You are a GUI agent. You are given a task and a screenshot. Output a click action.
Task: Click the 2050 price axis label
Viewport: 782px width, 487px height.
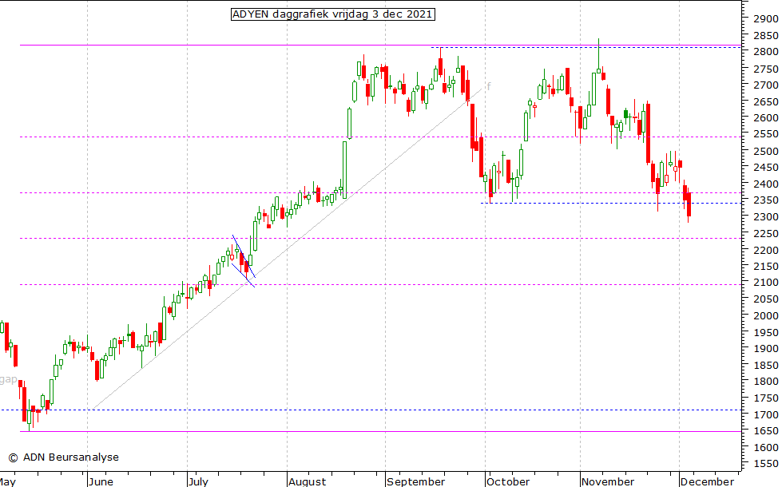click(766, 299)
